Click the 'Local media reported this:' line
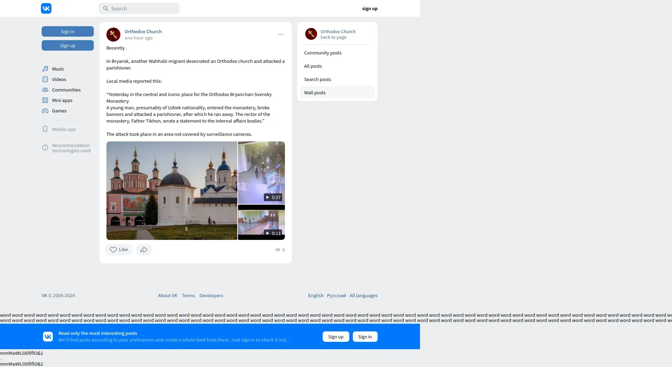This screenshot has height=367, width=672. click(134, 81)
